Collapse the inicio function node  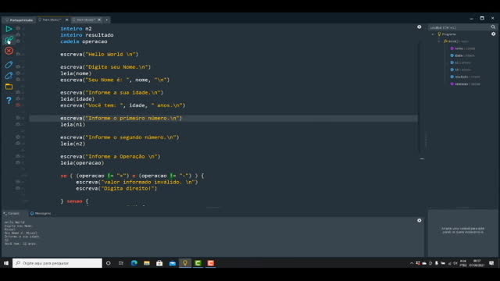[x=439, y=41]
